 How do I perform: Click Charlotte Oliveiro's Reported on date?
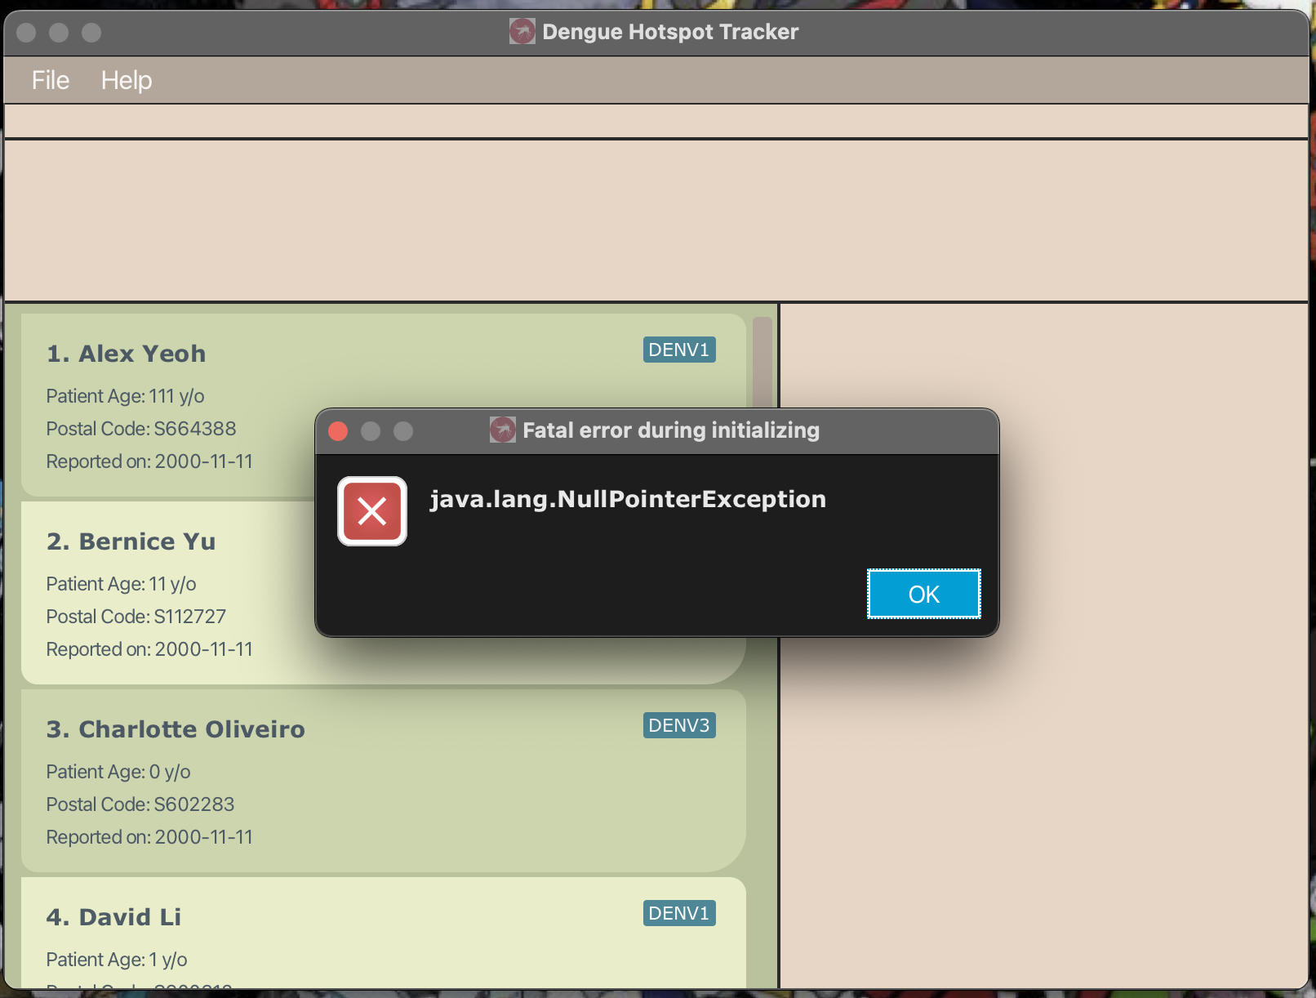tap(149, 837)
